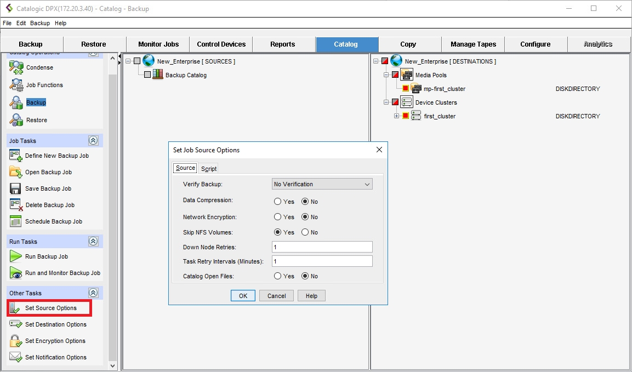
Task: Expand the first_cluster tree node
Action: point(396,116)
